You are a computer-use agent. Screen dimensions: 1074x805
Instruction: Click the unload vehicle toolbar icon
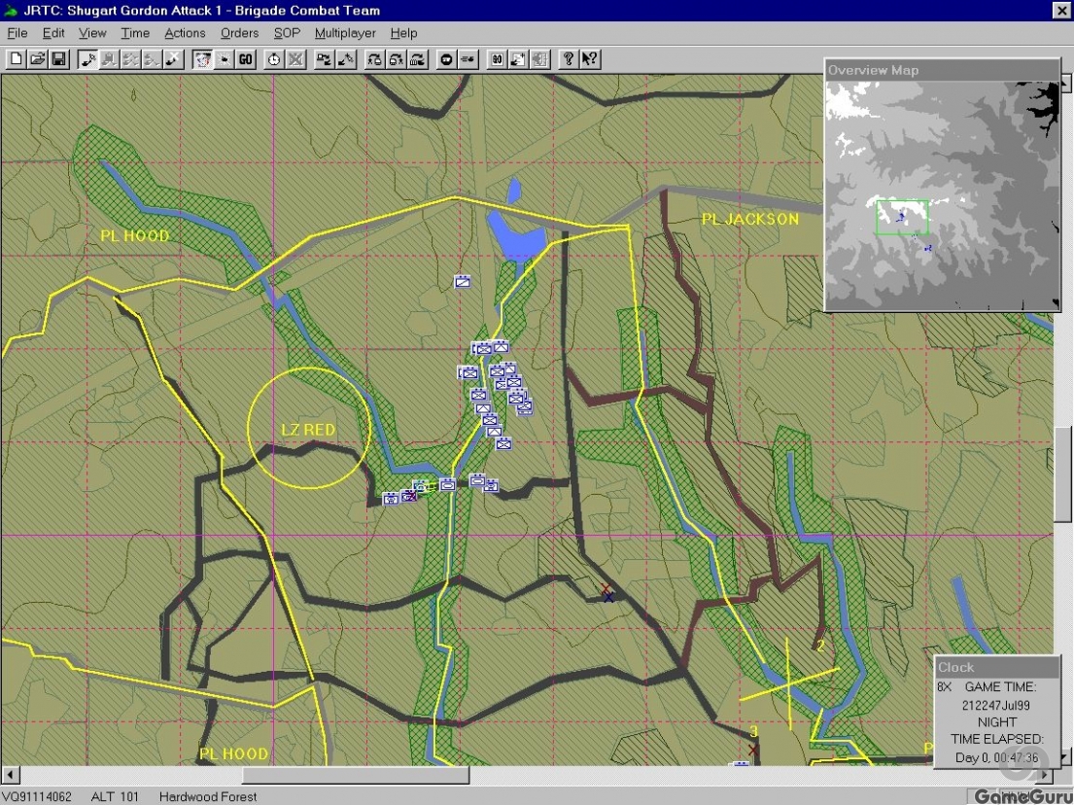coord(396,59)
